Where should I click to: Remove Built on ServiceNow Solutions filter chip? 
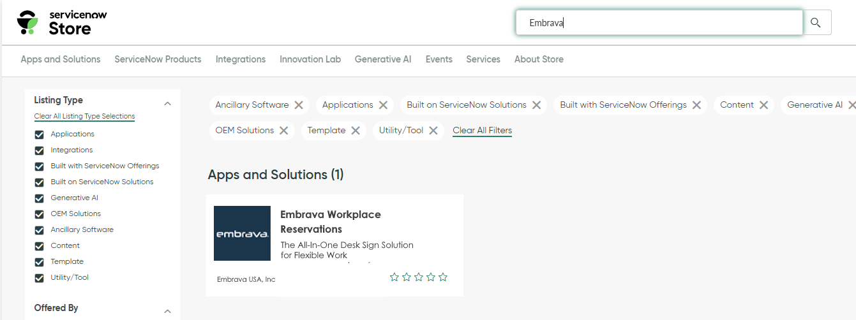pyautogui.click(x=536, y=105)
